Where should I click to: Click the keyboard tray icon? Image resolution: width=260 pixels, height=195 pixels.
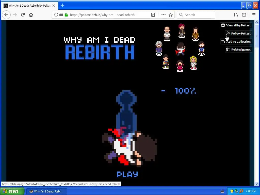pyautogui.click(x=222, y=191)
